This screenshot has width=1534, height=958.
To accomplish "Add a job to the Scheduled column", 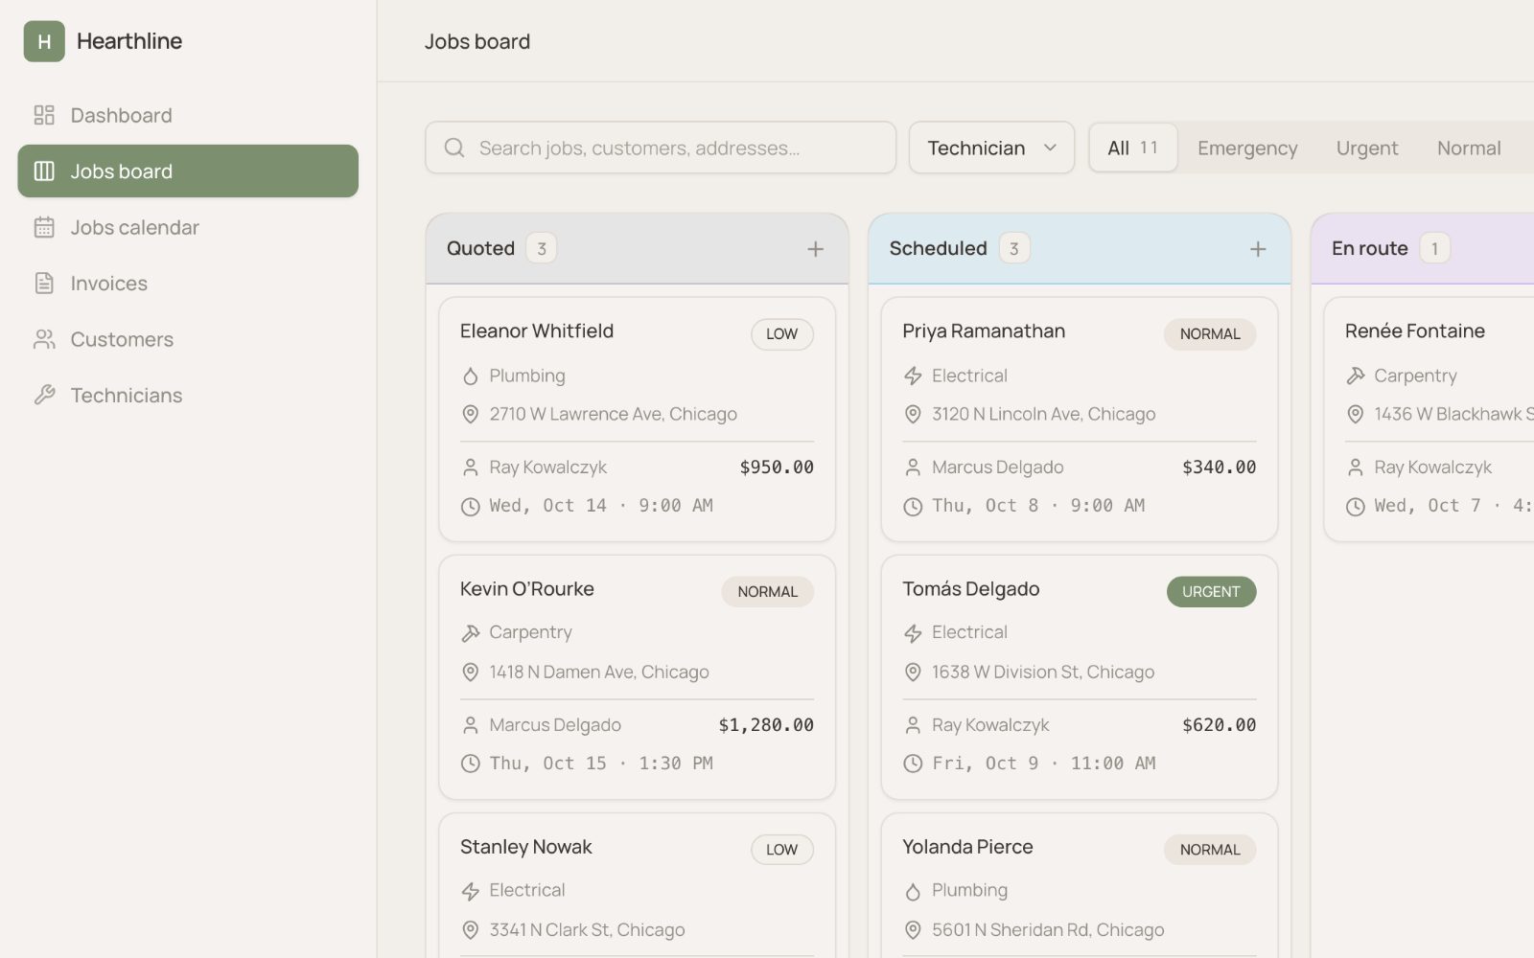I will click(x=1258, y=249).
